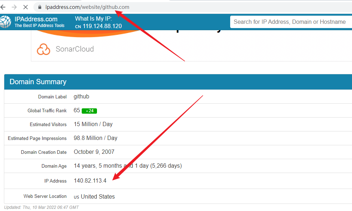Select the IP address value 140.82.113.4
352x211 pixels.
[90, 181]
